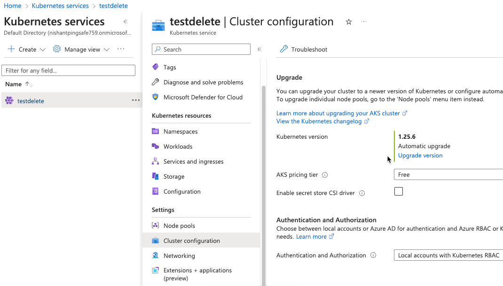Select Services and ingresses menu item
503x286 pixels.
click(x=193, y=161)
